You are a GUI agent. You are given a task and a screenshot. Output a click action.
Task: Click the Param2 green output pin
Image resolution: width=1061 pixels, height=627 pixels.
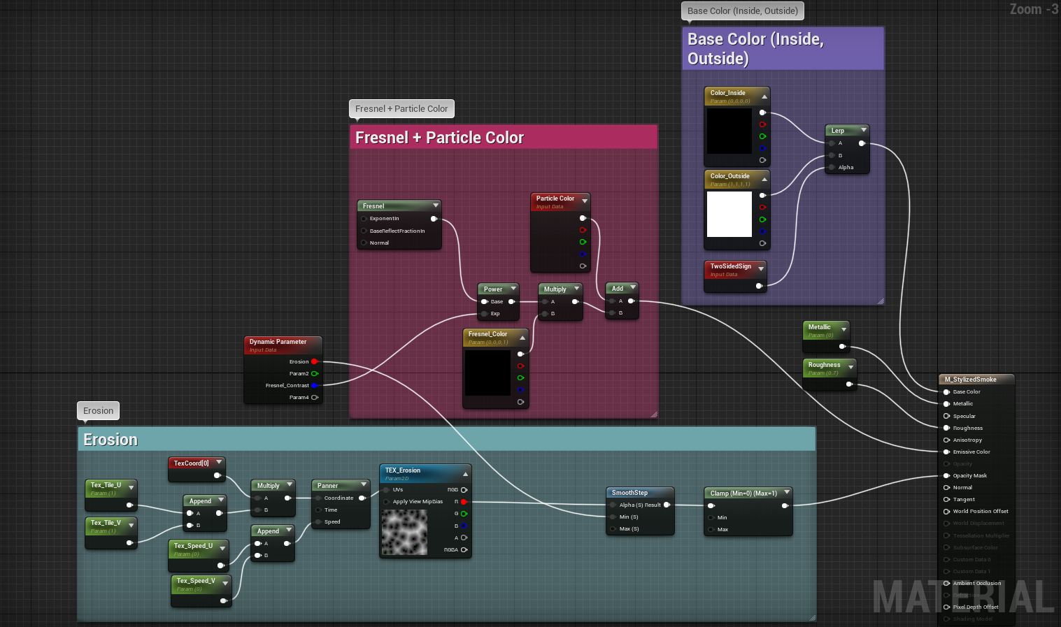(x=315, y=373)
